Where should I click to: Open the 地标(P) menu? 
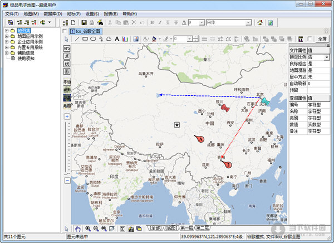coord(73,14)
